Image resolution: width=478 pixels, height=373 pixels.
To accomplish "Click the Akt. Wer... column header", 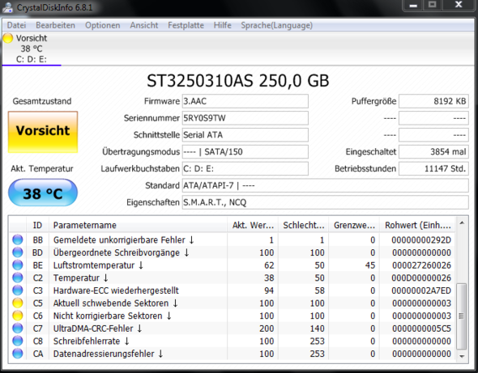I will [x=253, y=225].
